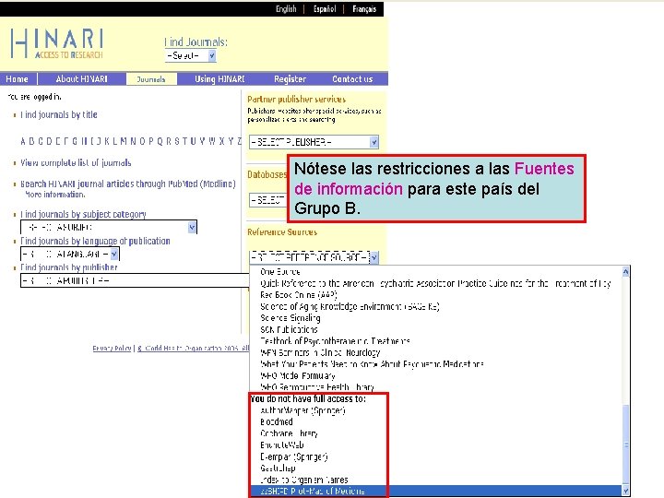Open the Contact us tab
664x498 pixels.
[x=352, y=78]
